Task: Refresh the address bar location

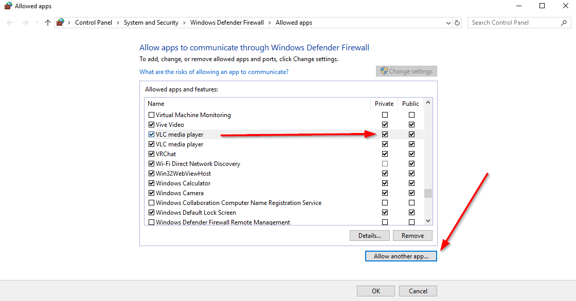Action: coord(457,23)
